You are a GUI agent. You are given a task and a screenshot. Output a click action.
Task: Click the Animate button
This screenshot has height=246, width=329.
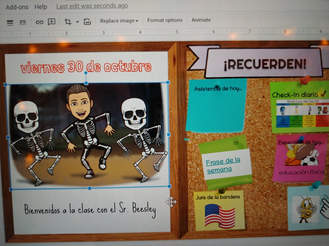(x=201, y=20)
